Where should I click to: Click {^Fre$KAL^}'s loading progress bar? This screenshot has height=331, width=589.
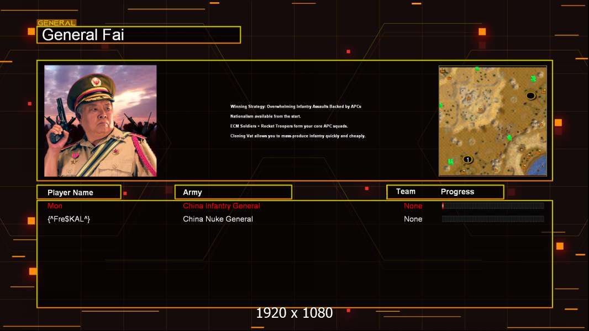[493, 218]
